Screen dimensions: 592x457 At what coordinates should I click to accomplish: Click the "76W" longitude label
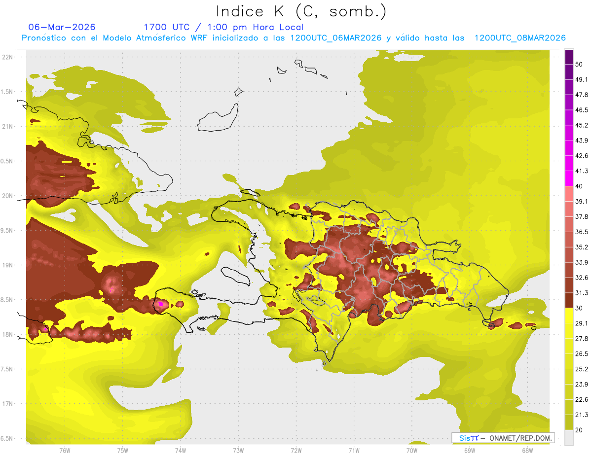65,450
